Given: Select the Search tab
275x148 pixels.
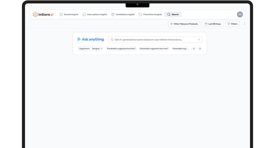Looking at the screenshot, I should (173, 14).
